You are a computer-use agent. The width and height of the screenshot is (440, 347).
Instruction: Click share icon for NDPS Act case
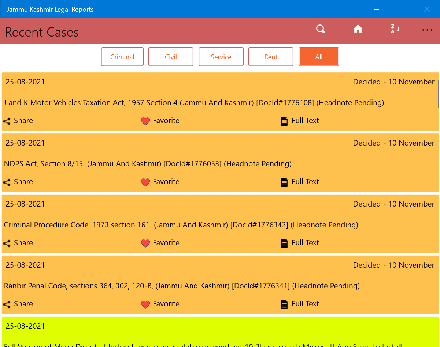click(7, 182)
